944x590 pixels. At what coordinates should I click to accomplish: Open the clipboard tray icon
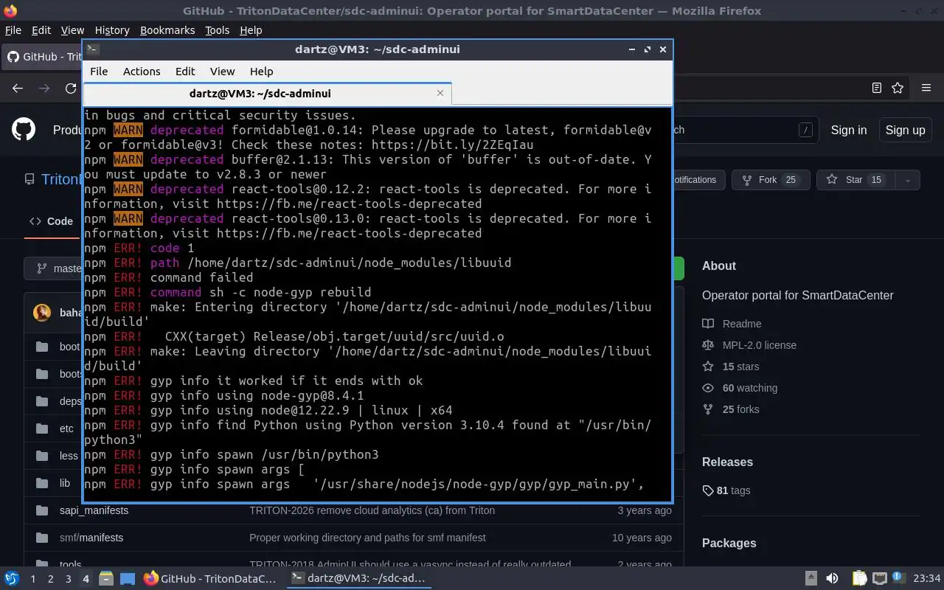(x=859, y=579)
